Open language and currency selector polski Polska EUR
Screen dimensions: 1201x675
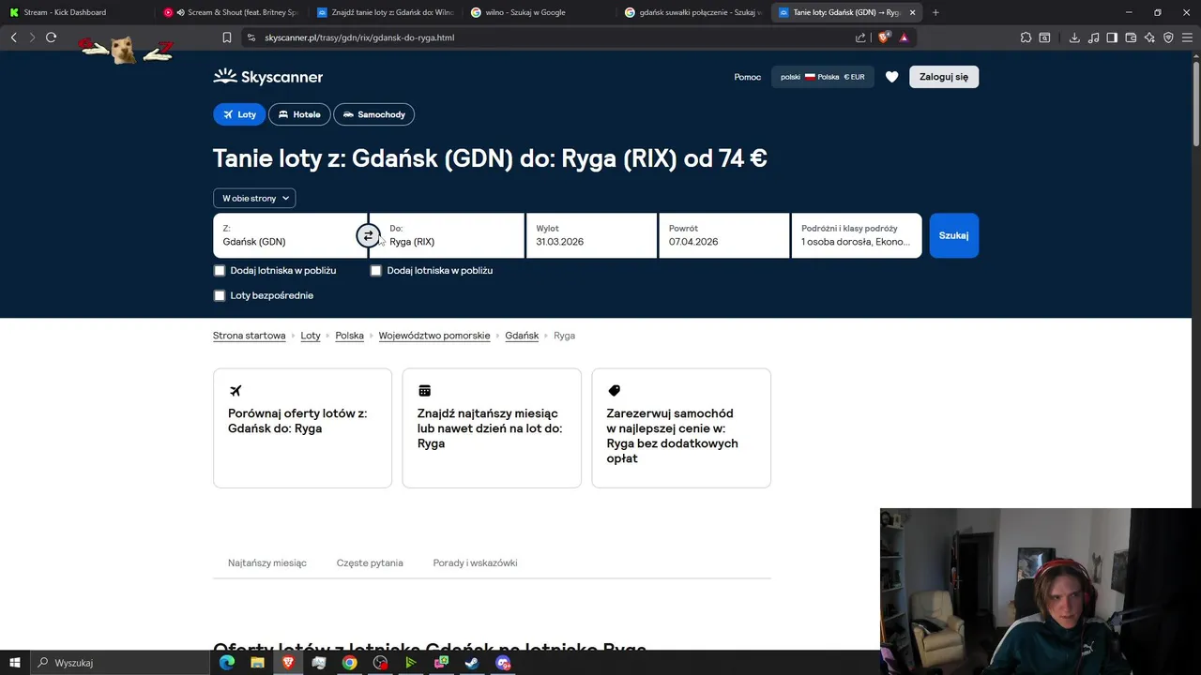823,77
